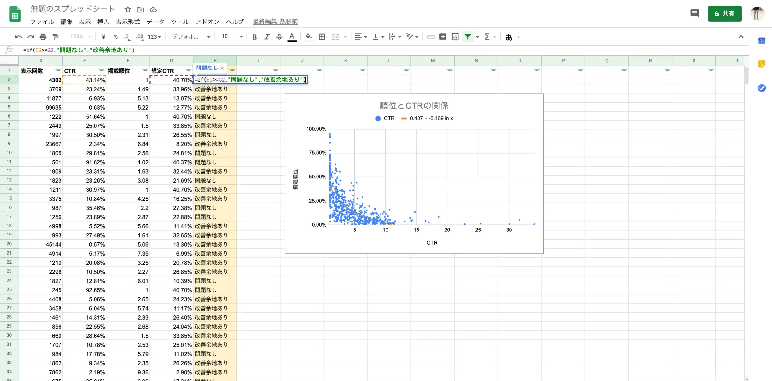
Task: Activate the paint format tool
Action: 55,37
